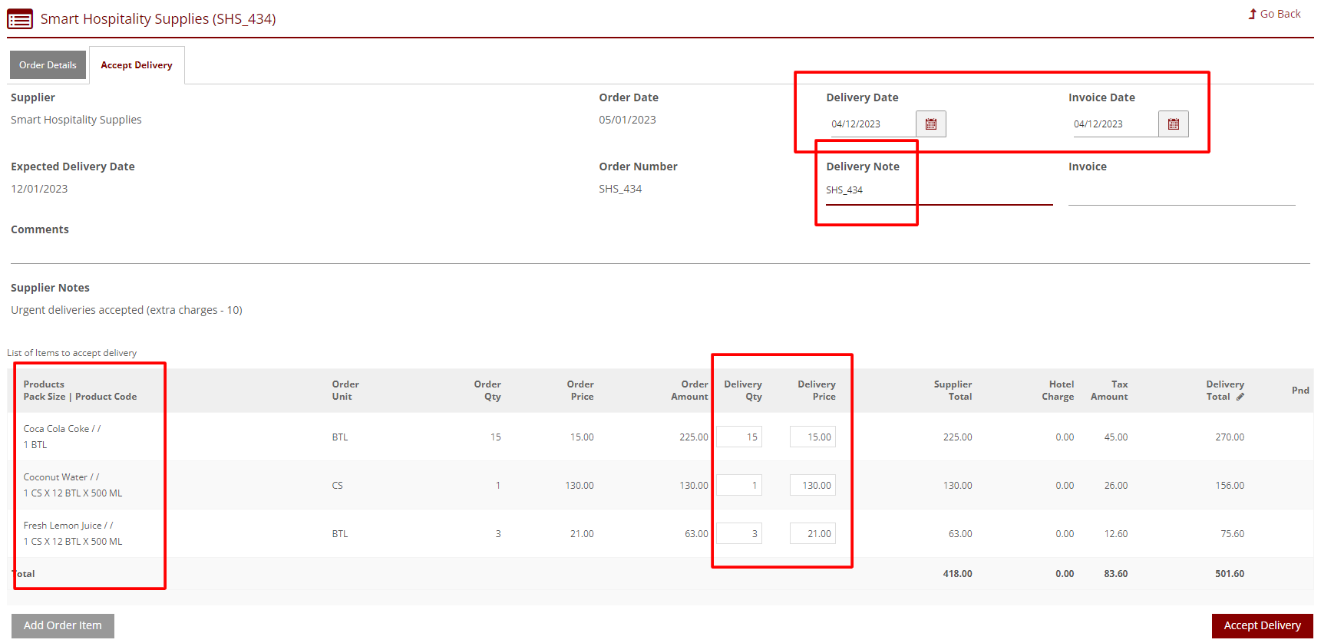Click the Invoice Date text field

[x=1113, y=124]
